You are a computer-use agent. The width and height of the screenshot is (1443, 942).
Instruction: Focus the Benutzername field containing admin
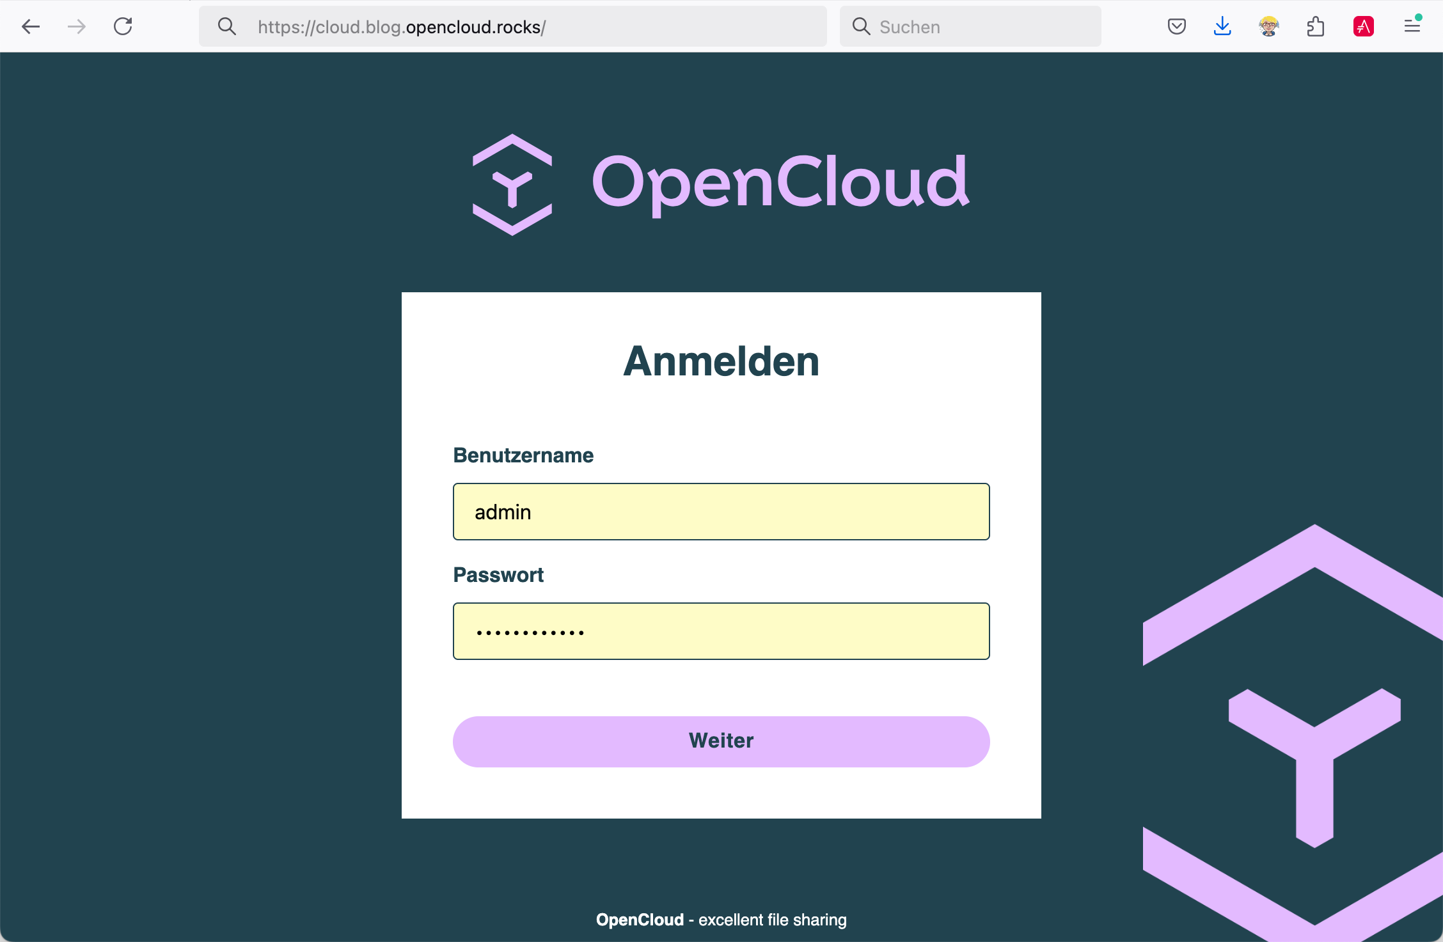tap(721, 512)
